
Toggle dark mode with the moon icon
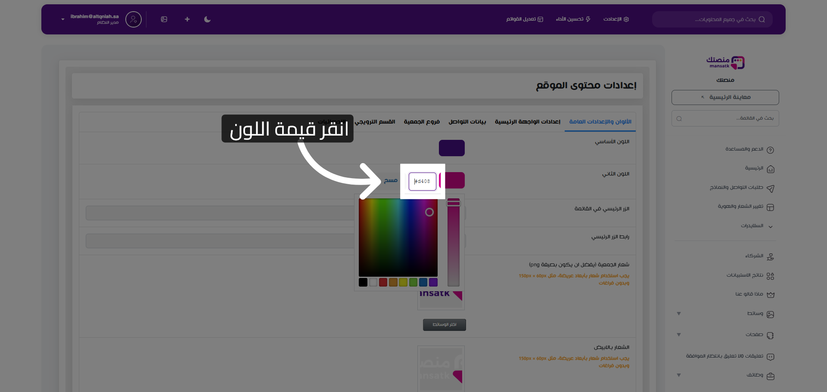point(207,19)
